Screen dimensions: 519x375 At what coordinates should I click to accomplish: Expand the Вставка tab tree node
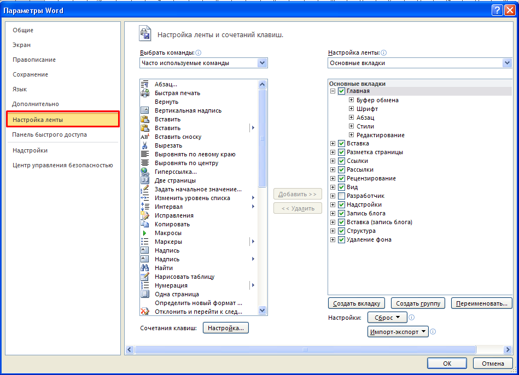(x=333, y=143)
